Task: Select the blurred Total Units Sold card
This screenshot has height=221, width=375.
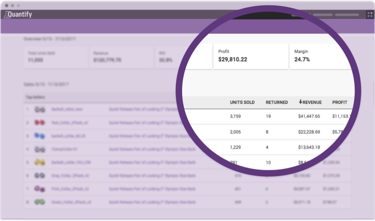Action: [56, 57]
